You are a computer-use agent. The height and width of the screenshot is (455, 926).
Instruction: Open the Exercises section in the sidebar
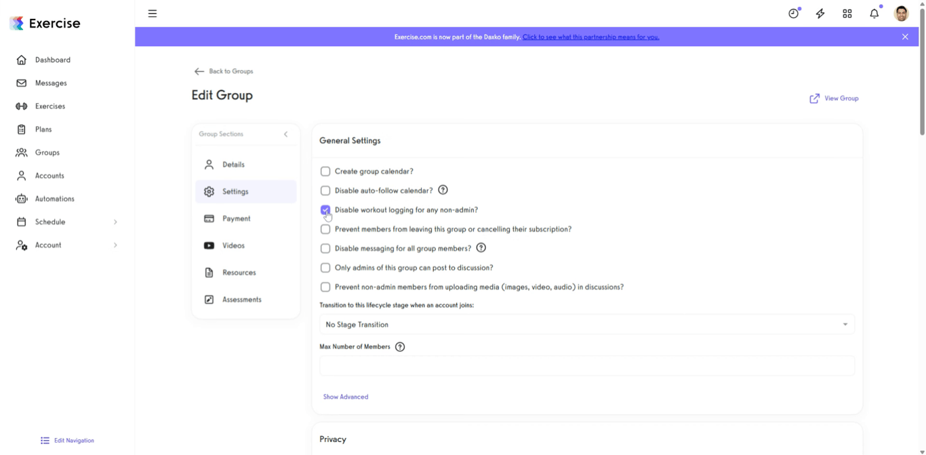(51, 106)
